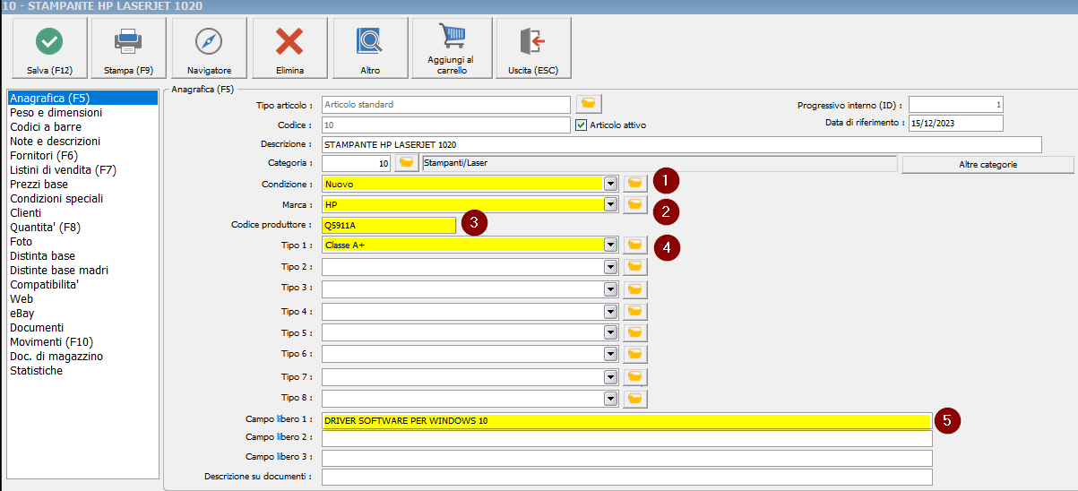This screenshot has height=491, width=1078.
Task: Open the Altro magnifier icon
Action: click(370, 41)
